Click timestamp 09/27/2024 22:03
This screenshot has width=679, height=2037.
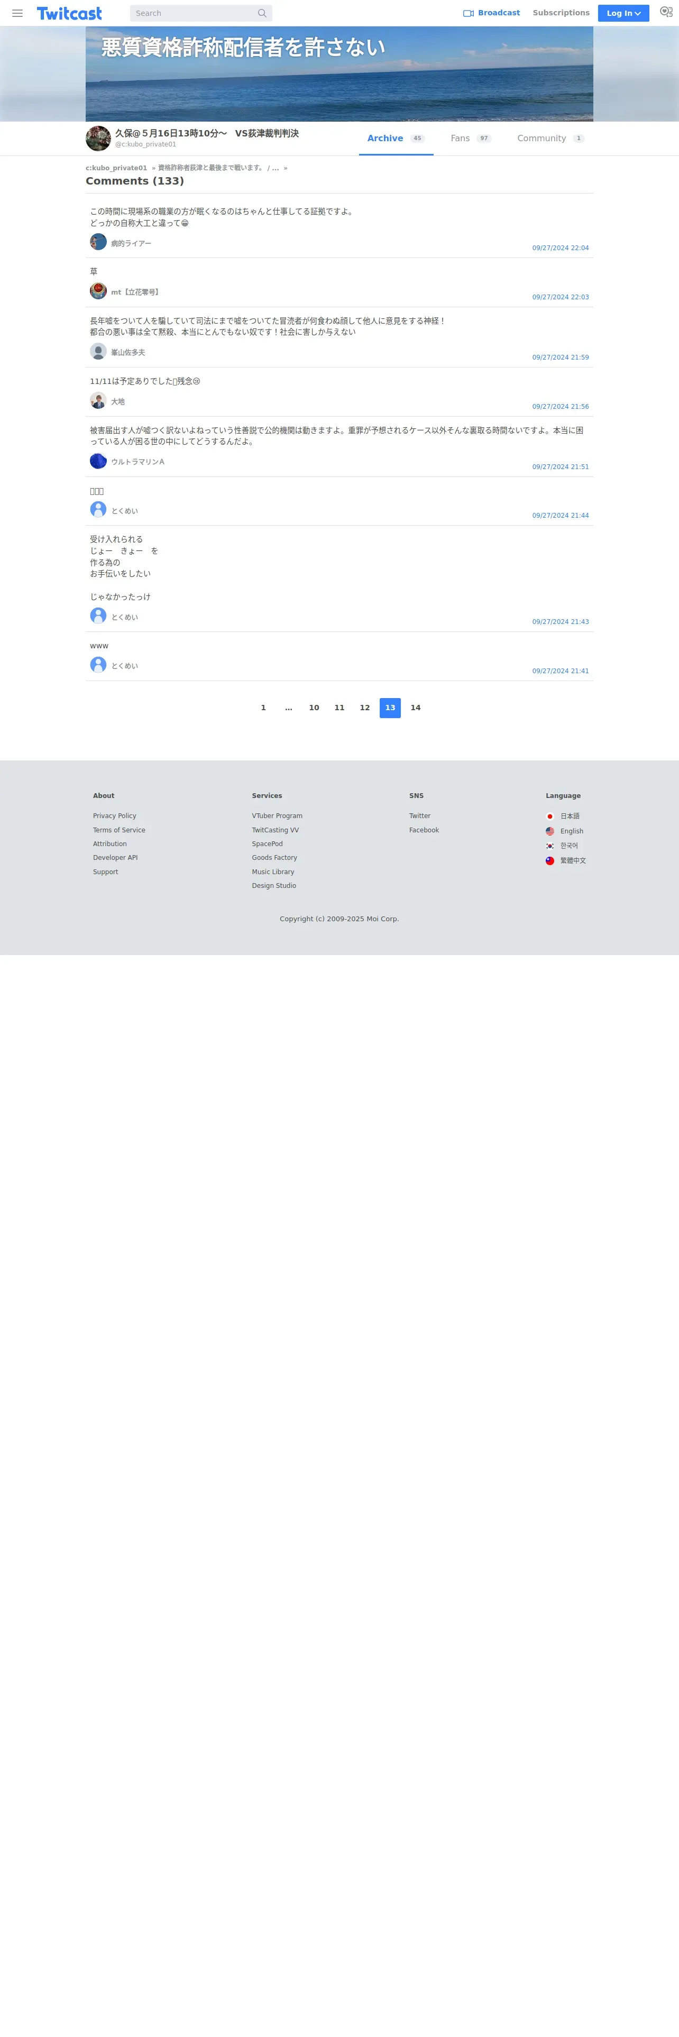point(561,297)
